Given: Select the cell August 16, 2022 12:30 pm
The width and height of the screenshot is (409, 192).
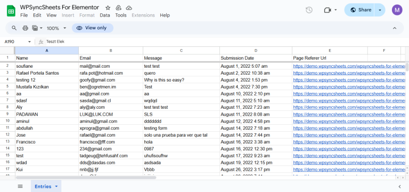Looking at the screenshot, I should coord(256,149).
